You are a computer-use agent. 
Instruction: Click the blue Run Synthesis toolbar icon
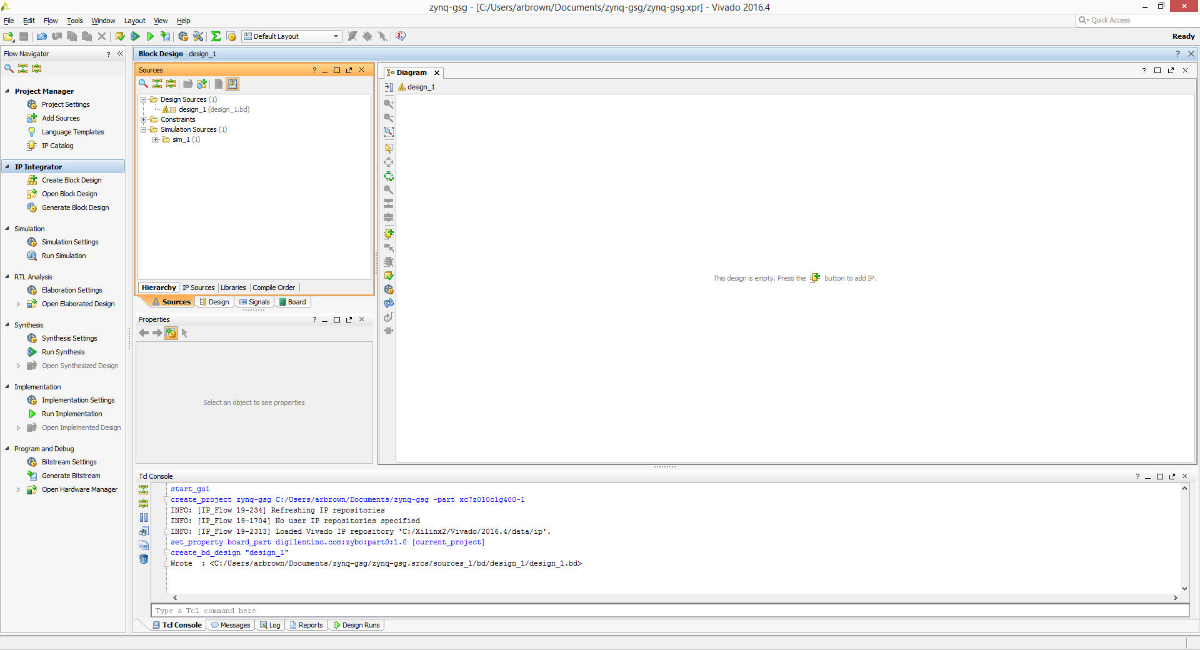click(135, 36)
